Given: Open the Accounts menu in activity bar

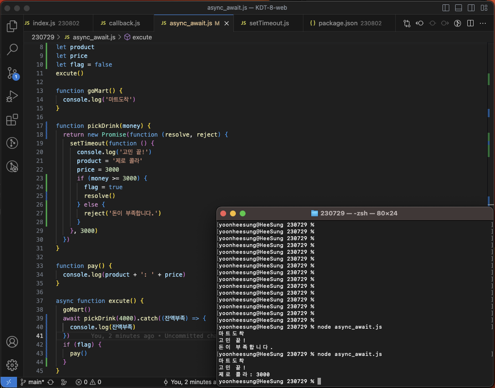Looking at the screenshot, I should [12, 342].
